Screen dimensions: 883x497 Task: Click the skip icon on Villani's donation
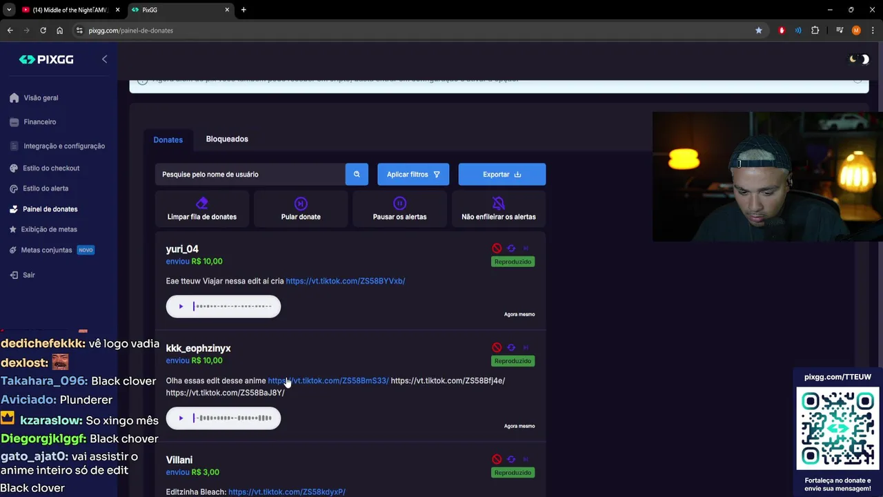tap(526, 459)
